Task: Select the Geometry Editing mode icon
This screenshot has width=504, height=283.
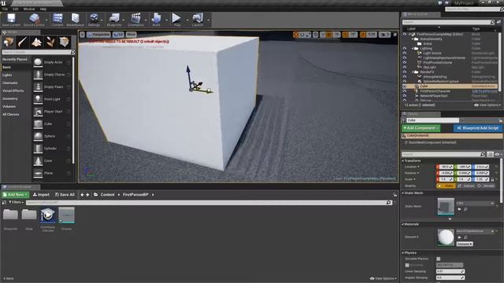Action: 64,42
